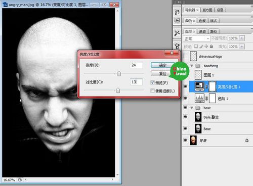Click the 对比度(C) value field showing 13
The image size is (253, 186).
136,82
